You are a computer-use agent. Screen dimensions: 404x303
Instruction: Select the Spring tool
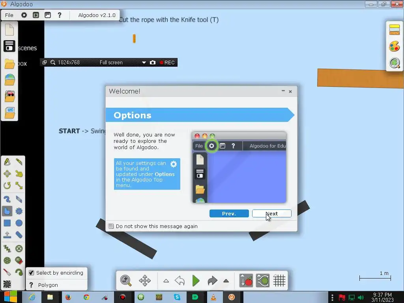click(7, 249)
